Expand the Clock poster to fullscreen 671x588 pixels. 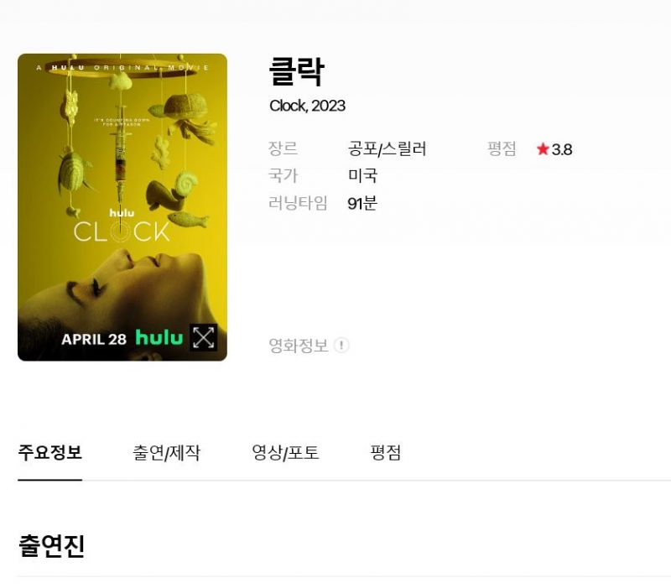pyautogui.click(x=203, y=338)
